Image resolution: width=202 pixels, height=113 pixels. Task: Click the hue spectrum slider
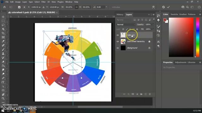click(x=198, y=37)
